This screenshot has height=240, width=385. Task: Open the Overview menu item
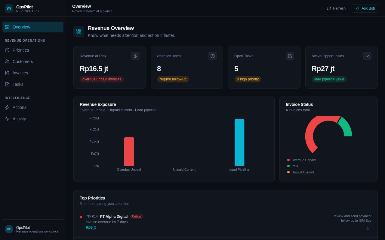[33, 27]
